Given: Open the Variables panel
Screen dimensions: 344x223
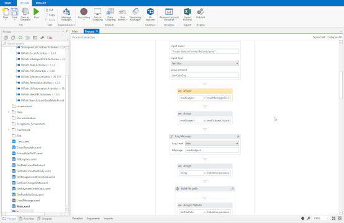Looking at the screenshot, I should [78, 219].
